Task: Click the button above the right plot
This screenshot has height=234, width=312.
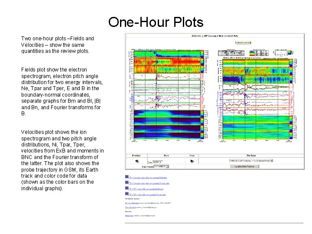Action: [x=243, y=42]
